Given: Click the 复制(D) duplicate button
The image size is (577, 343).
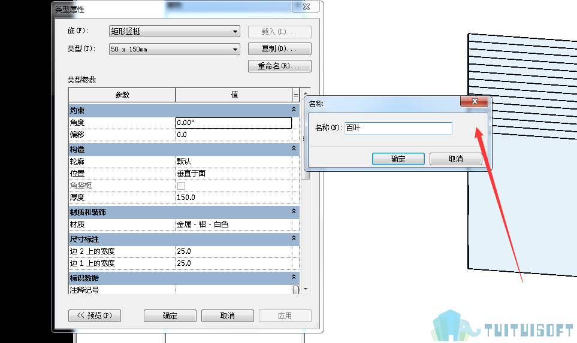Looking at the screenshot, I should tap(280, 49).
